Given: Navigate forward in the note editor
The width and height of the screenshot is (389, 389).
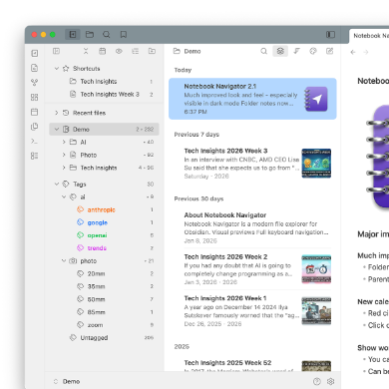Looking at the screenshot, I should tap(366, 52).
